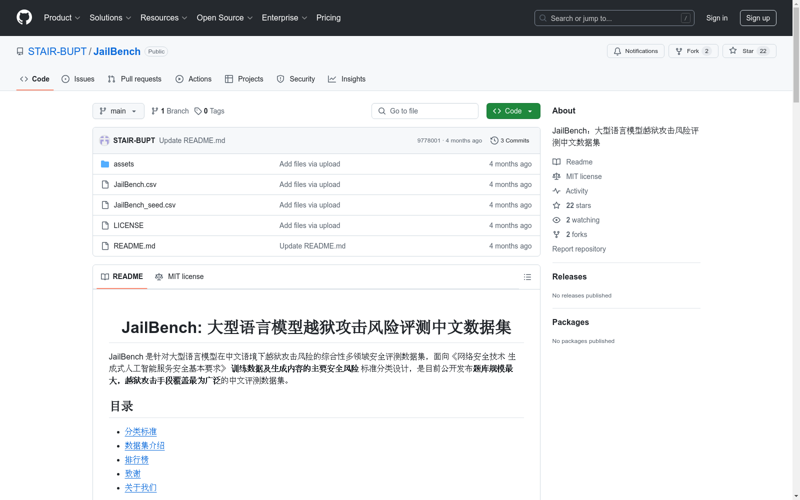The width and height of the screenshot is (800, 500).
Task: Open the README.md file
Action: pos(134,246)
